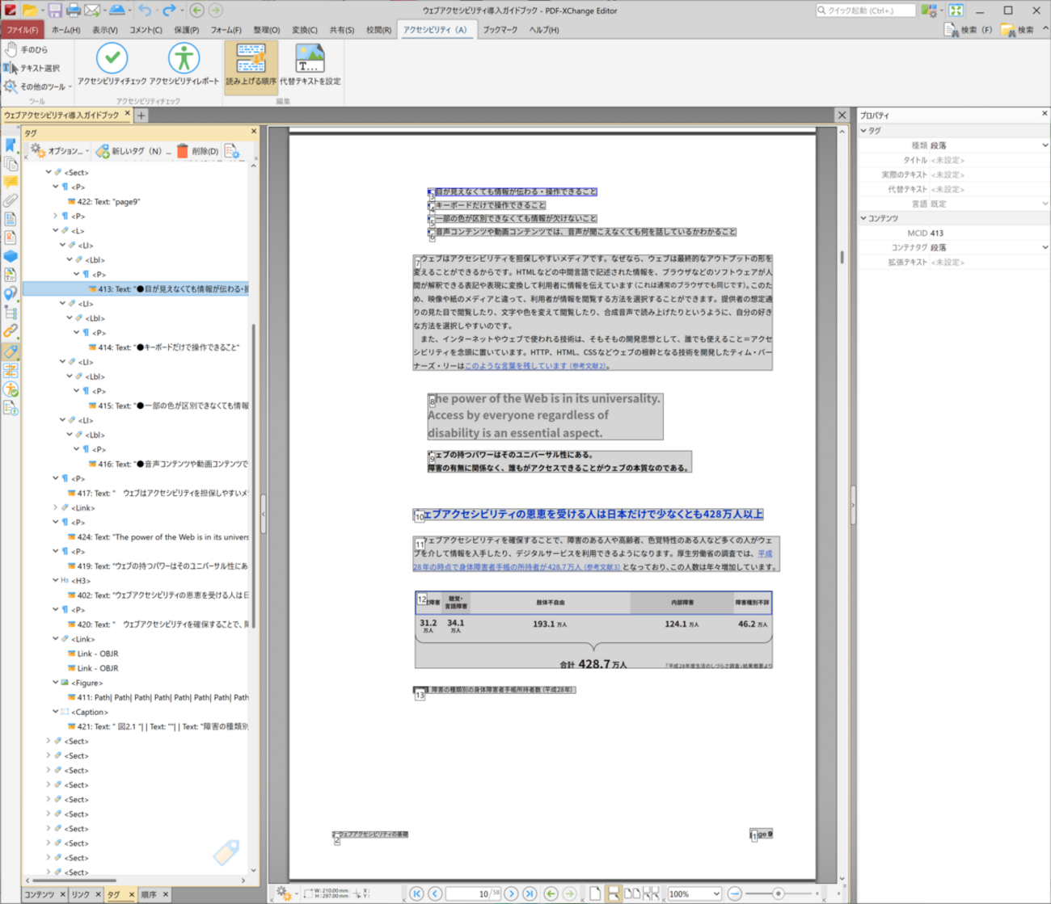This screenshot has width=1051, height=904.
Task: Open the Attachments paperclip sidebar icon
Action: coord(11,200)
